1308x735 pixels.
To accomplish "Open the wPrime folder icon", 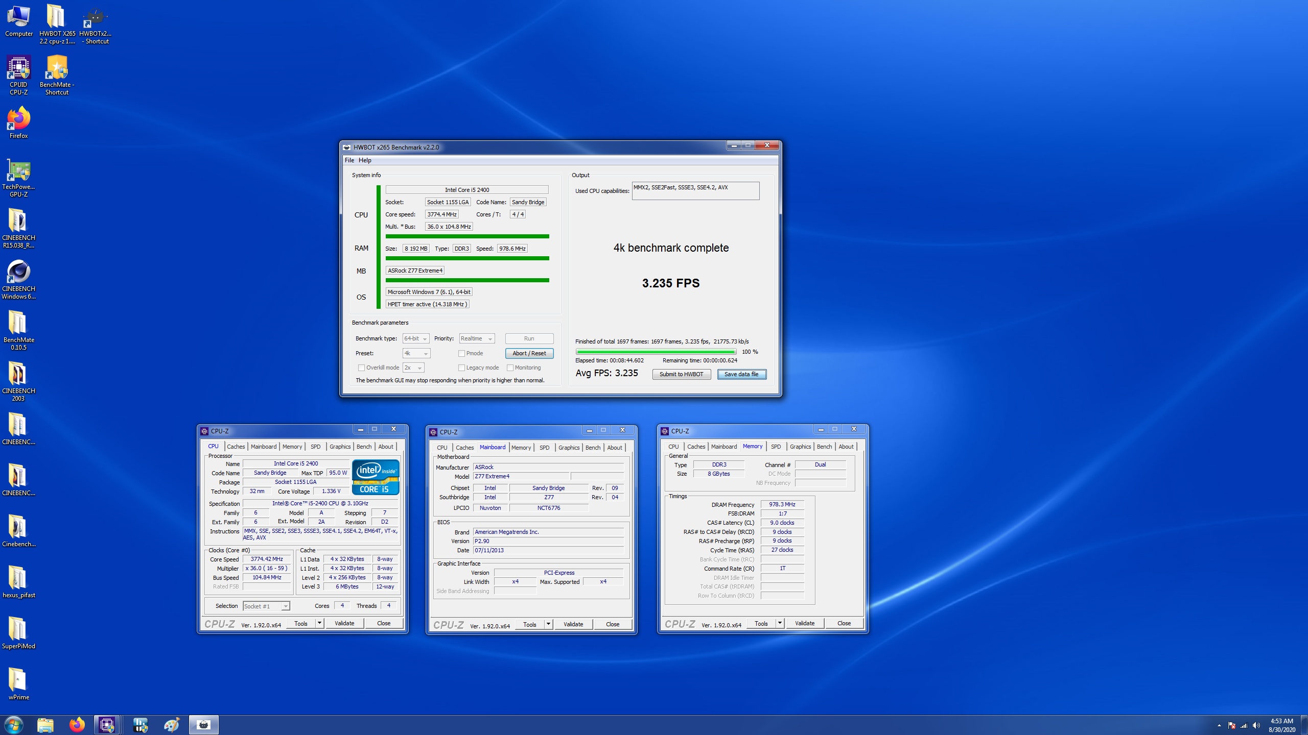I will pos(19,684).
